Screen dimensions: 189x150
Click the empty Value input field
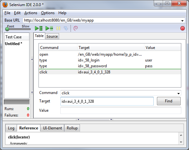pyautogui.click(x=121, y=110)
